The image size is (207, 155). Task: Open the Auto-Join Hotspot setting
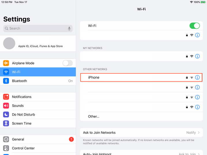pos(141,153)
